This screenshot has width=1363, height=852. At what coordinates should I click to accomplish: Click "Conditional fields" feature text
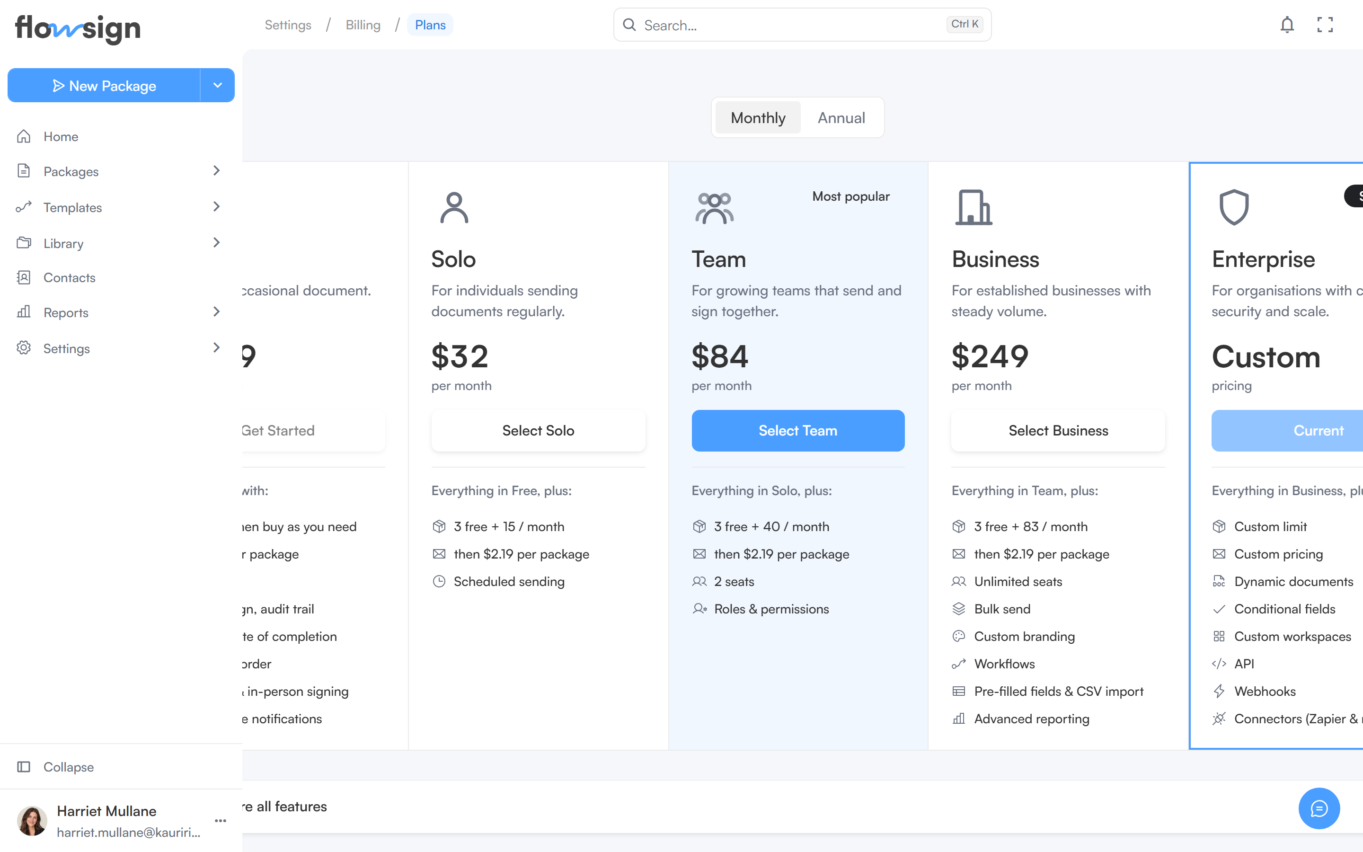coord(1284,609)
